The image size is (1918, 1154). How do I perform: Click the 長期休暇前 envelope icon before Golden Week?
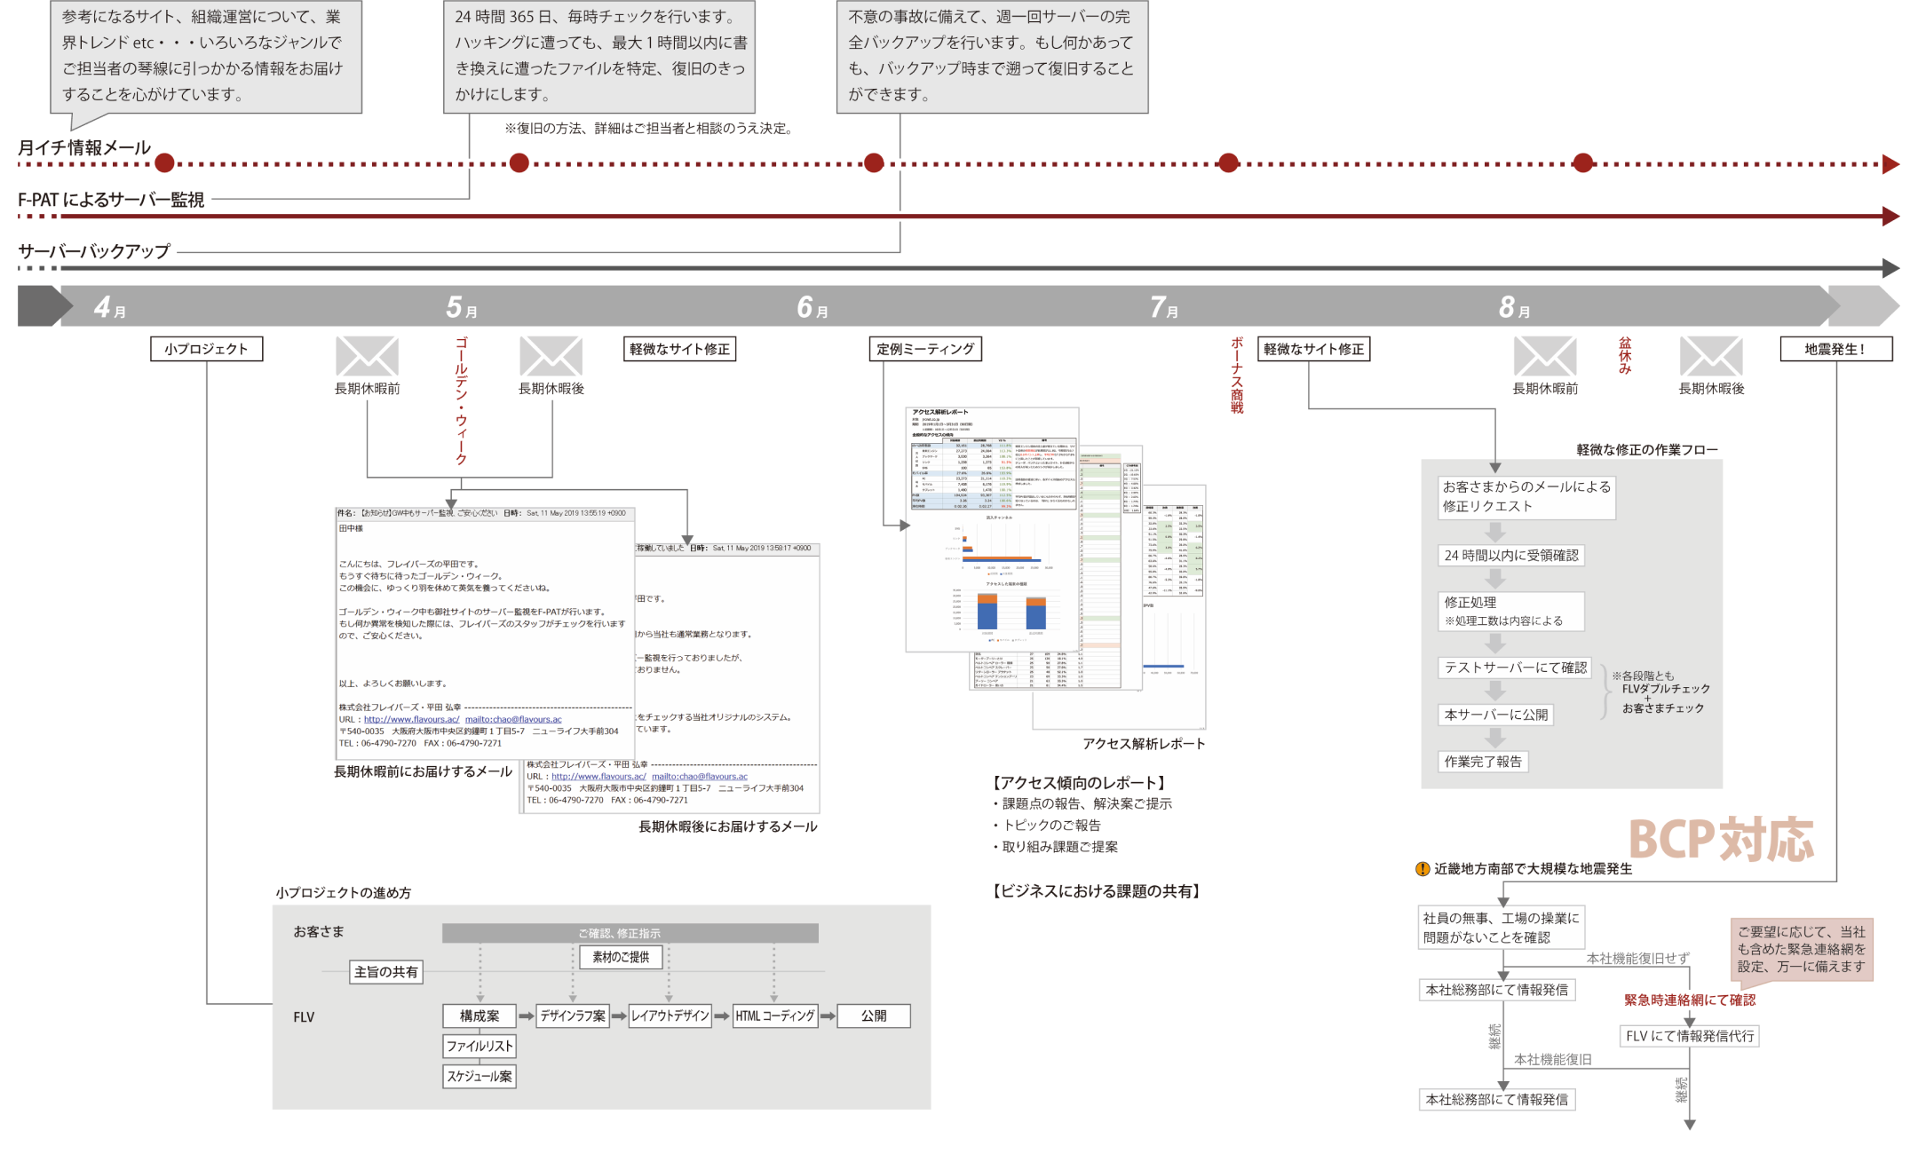[367, 356]
